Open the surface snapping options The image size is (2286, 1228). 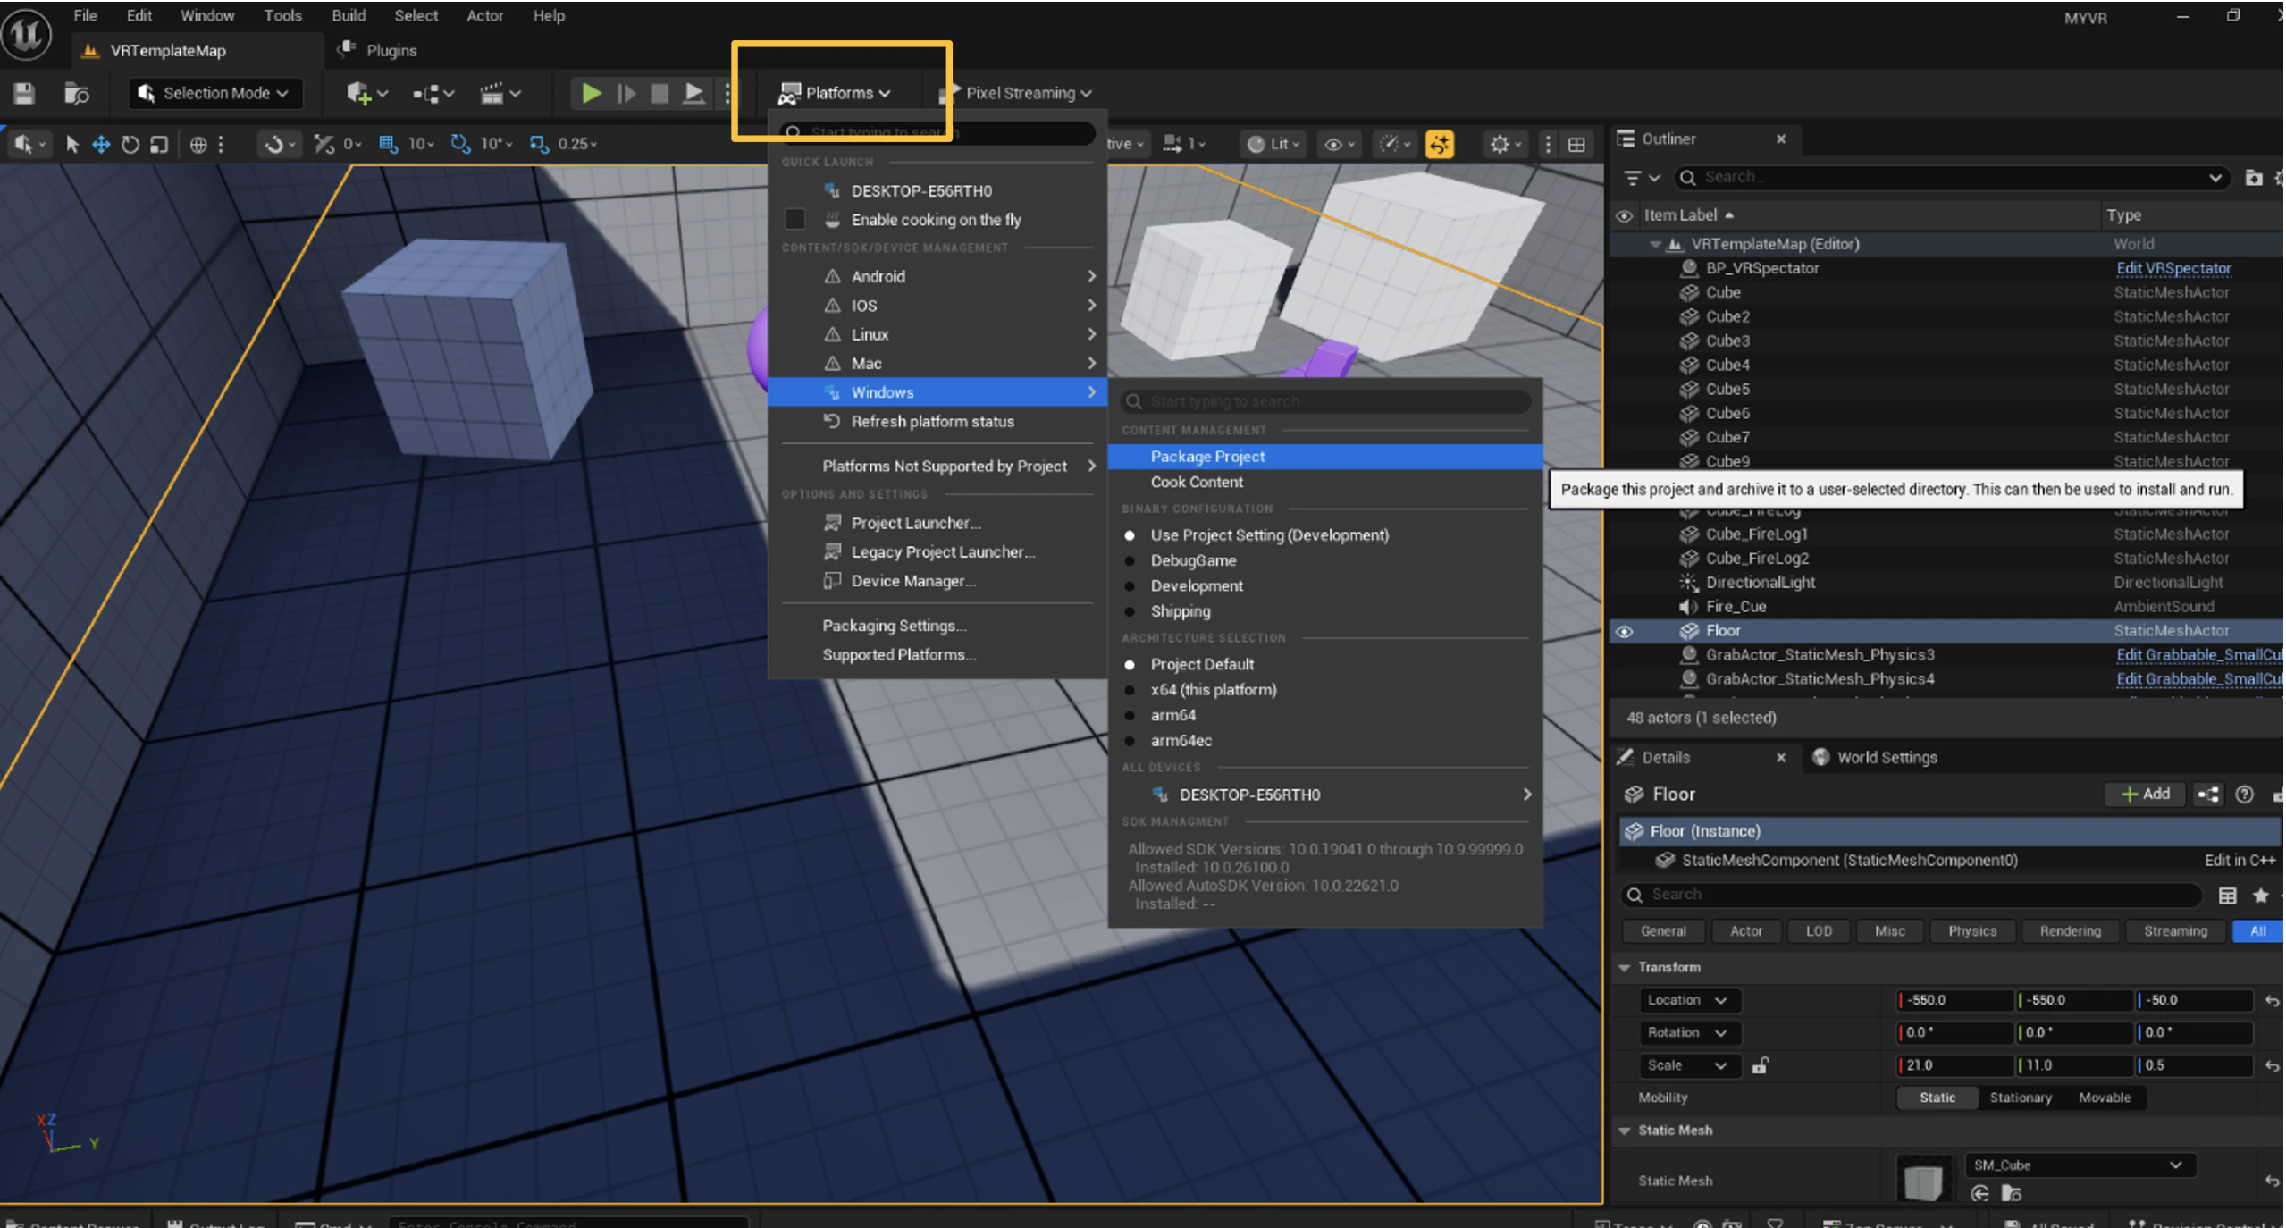(279, 144)
